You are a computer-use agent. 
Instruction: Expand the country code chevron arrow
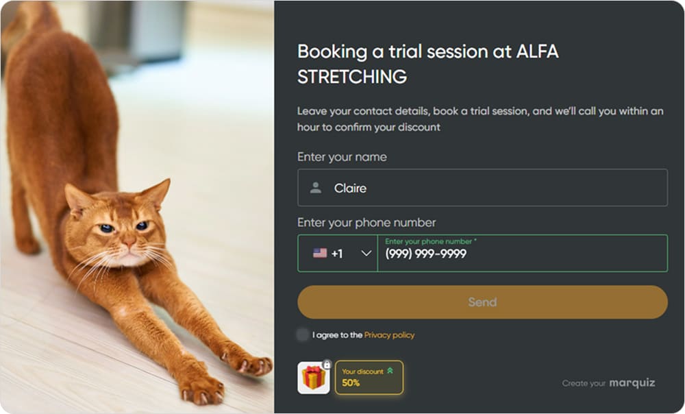(366, 253)
